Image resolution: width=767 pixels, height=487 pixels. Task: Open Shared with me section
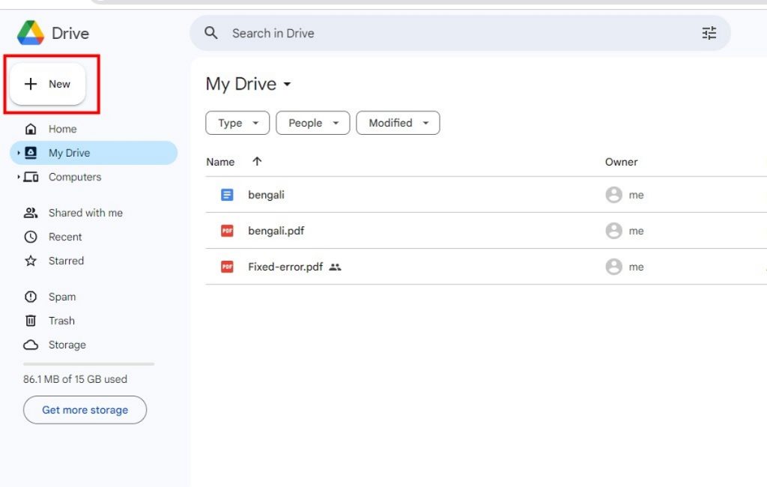[85, 213]
